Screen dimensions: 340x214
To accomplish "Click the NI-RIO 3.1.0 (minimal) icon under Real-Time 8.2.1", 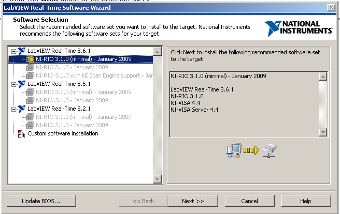I will (30, 117).
